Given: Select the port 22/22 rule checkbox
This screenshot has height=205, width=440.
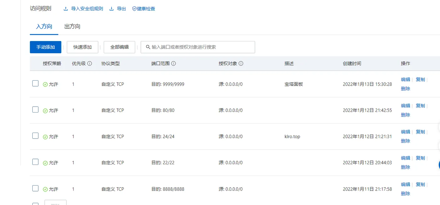Looking at the screenshot, I should coord(36,162).
